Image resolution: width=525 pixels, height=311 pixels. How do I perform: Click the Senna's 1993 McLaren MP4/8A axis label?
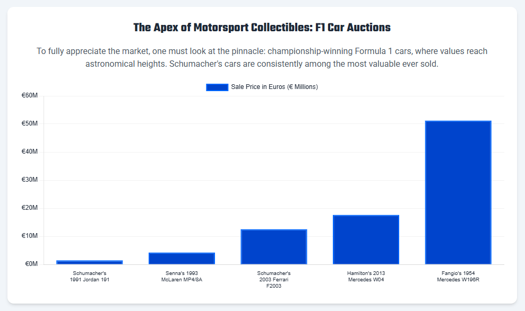tap(182, 277)
